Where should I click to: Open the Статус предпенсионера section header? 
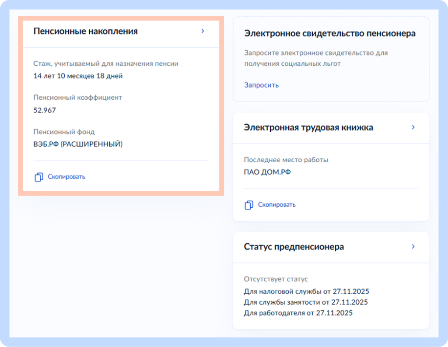(x=294, y=246)
